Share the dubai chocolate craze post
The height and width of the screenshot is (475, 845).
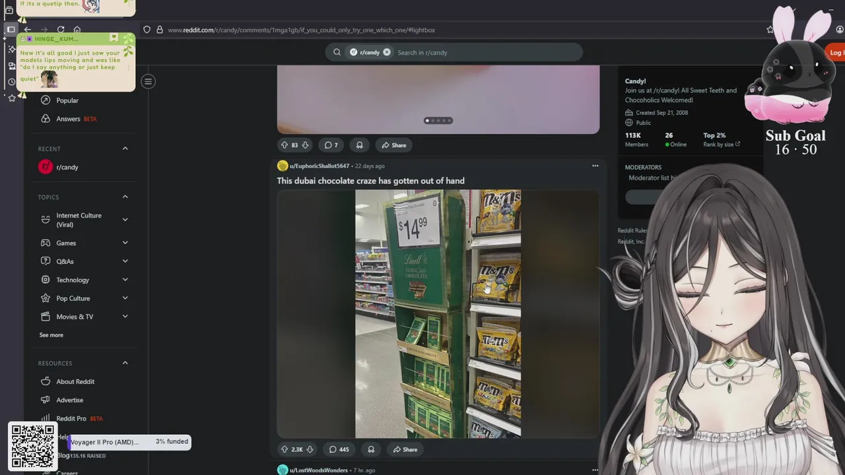pos(405,449)
